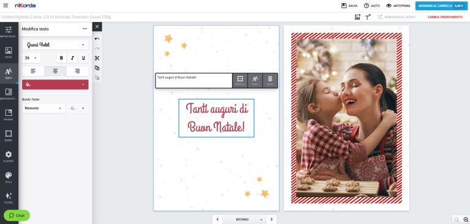
Task: Go to the previous page arrow
Action: [x=217, y=219]
